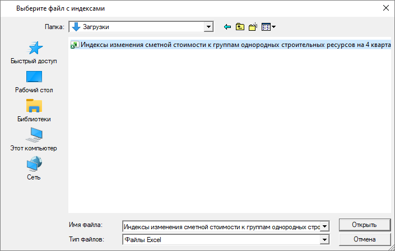Go back to the last visited folder
This screenshot has width=395, height=251.
227,26
